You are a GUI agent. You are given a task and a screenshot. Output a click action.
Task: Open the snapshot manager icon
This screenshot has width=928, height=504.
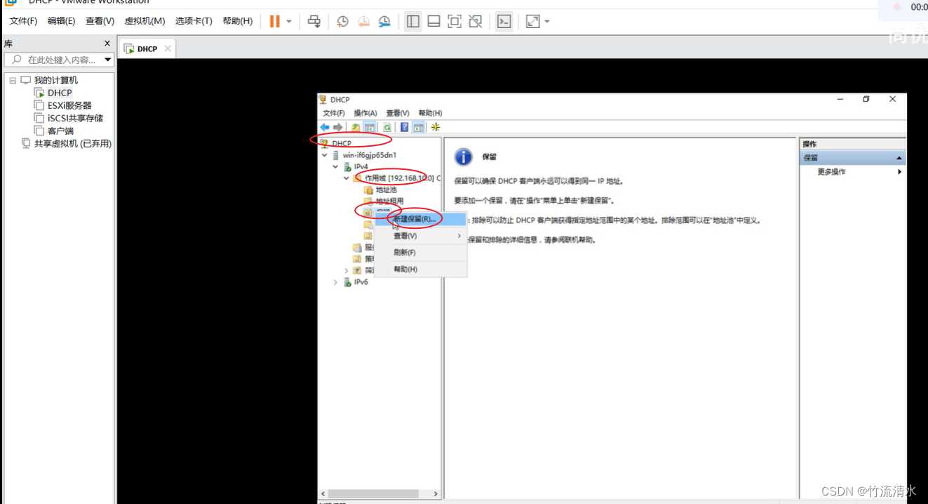click(384, 21)
